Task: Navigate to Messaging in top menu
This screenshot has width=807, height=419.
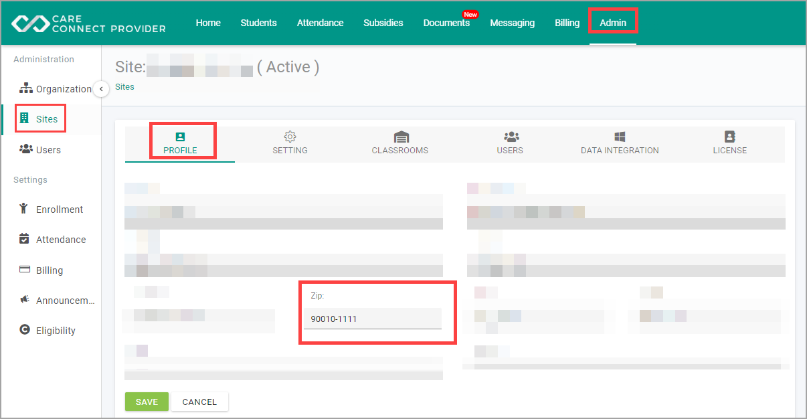Action: pos(512,23)
